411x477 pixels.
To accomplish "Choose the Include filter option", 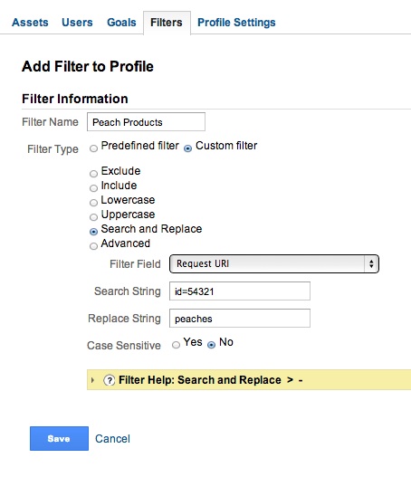I will (94, 188).
